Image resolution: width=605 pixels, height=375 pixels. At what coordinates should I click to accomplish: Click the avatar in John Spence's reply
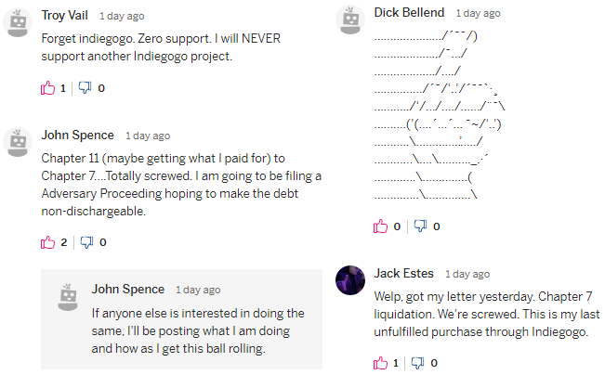(68, 294)
